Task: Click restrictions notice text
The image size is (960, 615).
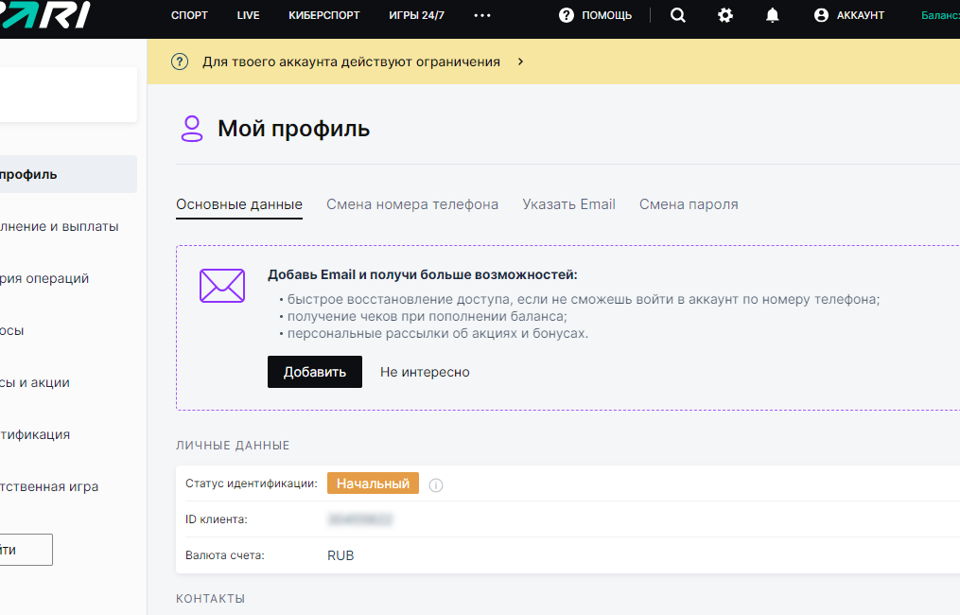Action: 352,61
